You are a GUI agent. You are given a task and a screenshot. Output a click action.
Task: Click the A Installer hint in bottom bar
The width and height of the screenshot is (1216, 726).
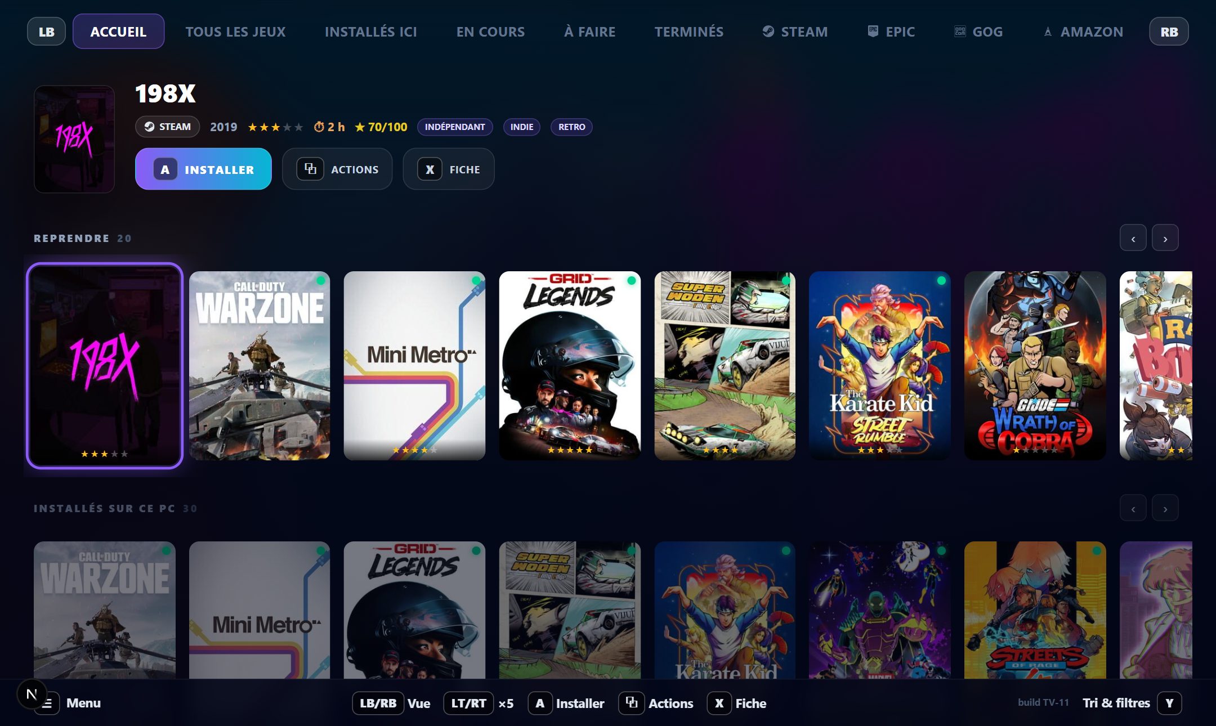coord(566,703)
